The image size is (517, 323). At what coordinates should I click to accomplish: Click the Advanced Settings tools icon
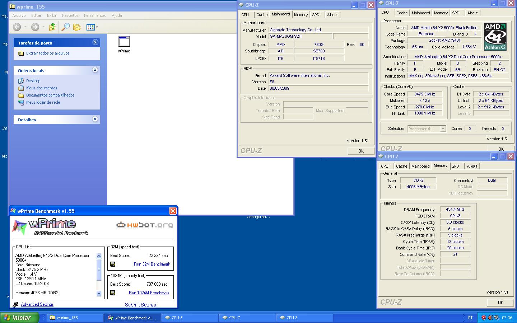pos(15,305)
